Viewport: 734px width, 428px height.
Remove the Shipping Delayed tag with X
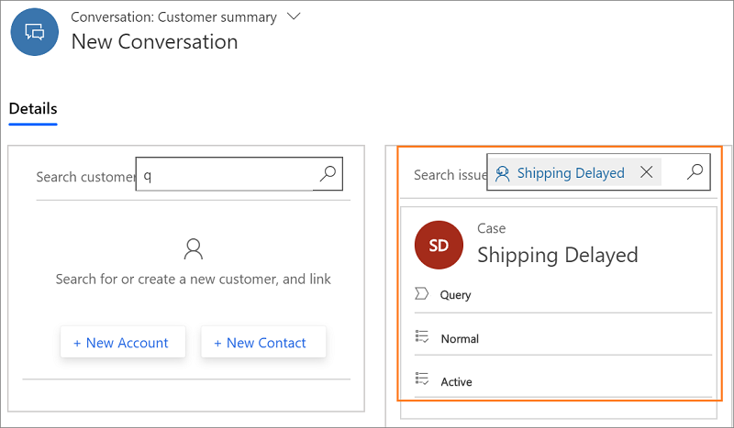tap(647, 172)
